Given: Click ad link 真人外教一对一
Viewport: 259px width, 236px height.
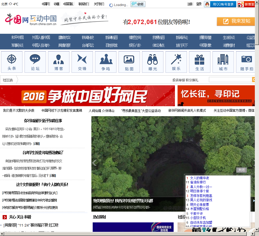Looking at the screenshot, I should pos(201,187).
